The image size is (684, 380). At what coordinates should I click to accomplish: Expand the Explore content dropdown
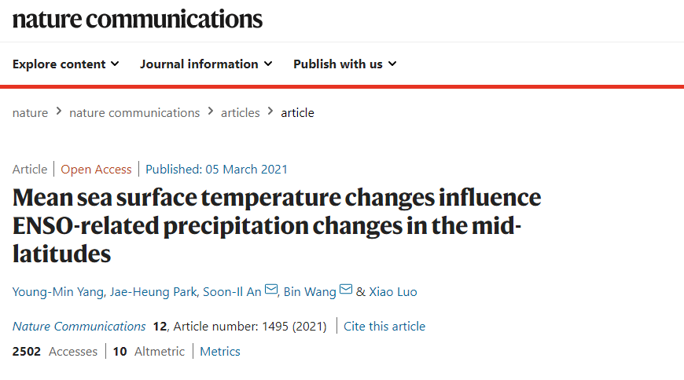tap(66, 64)
